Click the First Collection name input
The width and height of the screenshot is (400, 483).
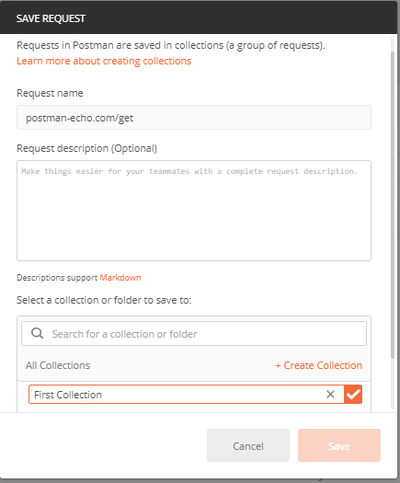[x=177, y=395]
